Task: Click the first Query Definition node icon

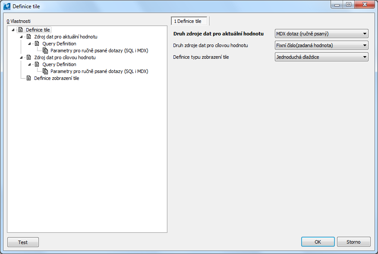Action: pyautogui.click(x=37, y=44)
